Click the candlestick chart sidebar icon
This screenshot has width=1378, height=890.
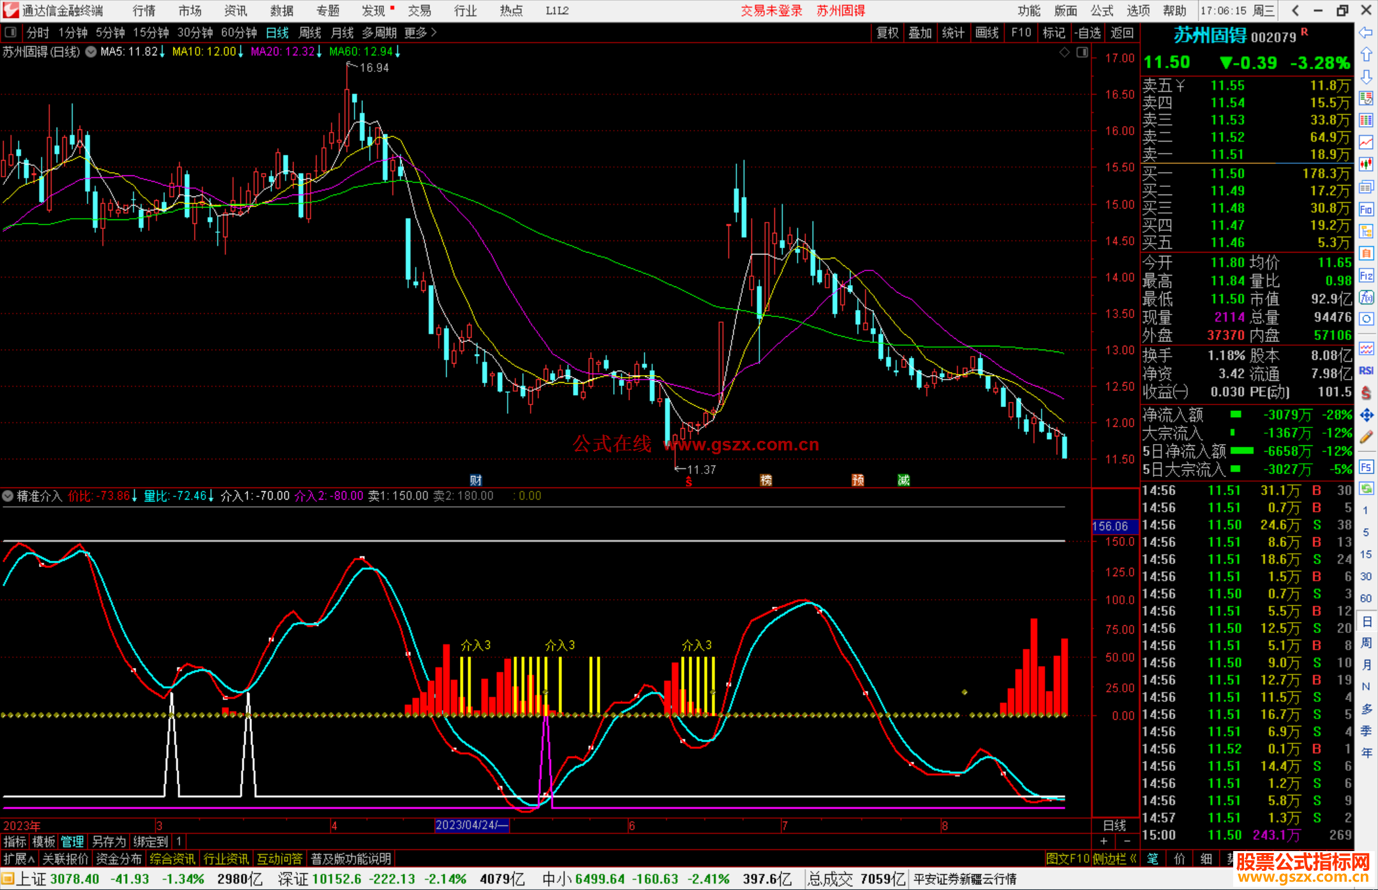coord(1366,165)
